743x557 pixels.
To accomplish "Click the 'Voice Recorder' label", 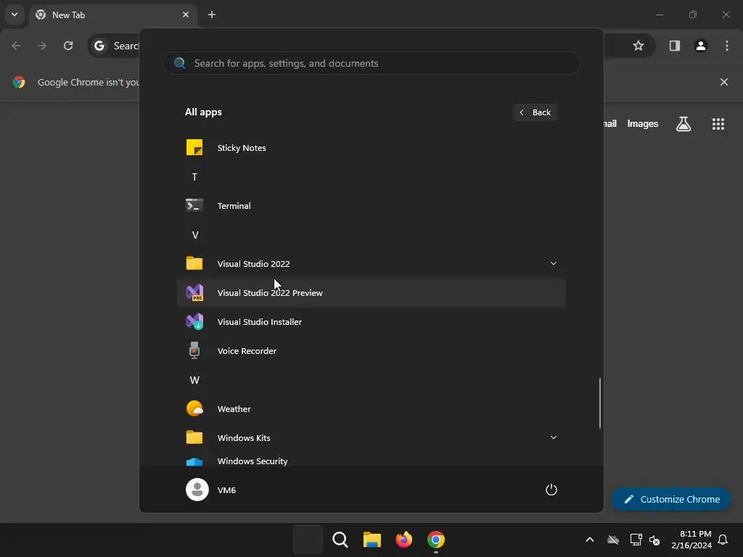I will (x=247, y=351).
